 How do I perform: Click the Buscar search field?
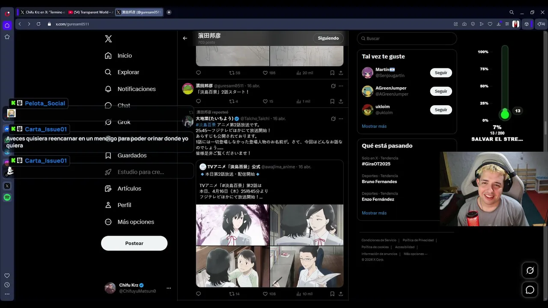[x=407, y=38]
